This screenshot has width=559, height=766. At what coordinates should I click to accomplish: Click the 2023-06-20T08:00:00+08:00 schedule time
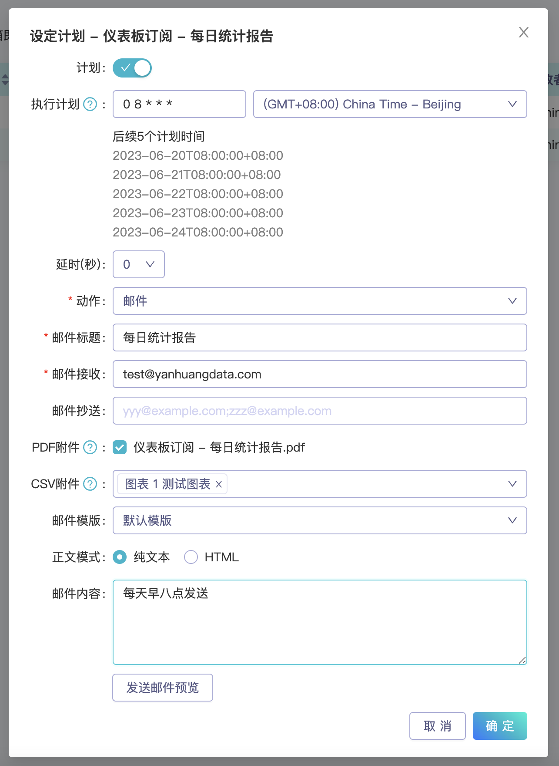click(x=198, y=155)
